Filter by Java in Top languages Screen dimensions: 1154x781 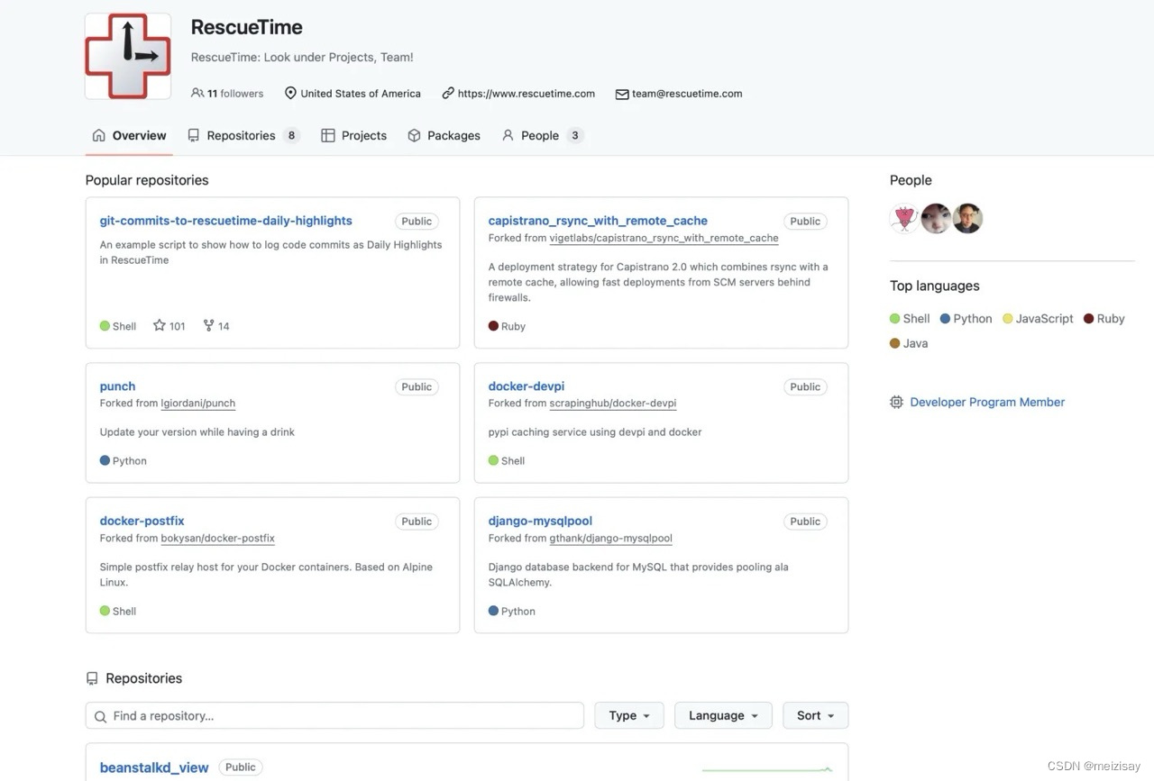909,343
